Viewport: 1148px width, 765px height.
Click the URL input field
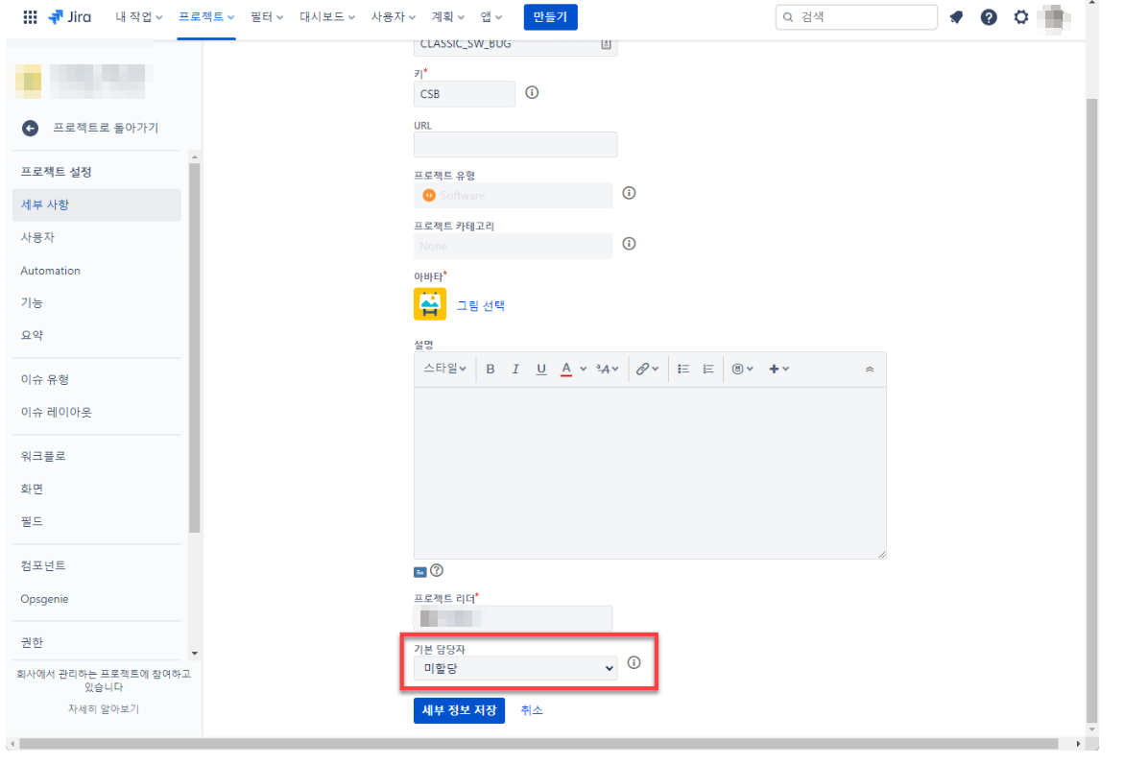point(515,144)
